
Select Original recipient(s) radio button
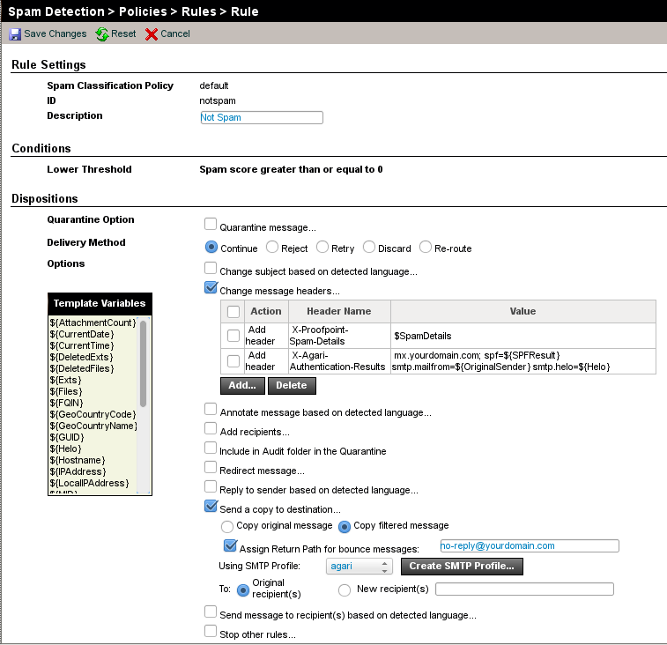[243, 590]
